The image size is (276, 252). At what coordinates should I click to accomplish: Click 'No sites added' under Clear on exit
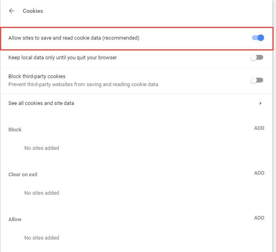tap(42, 193)
